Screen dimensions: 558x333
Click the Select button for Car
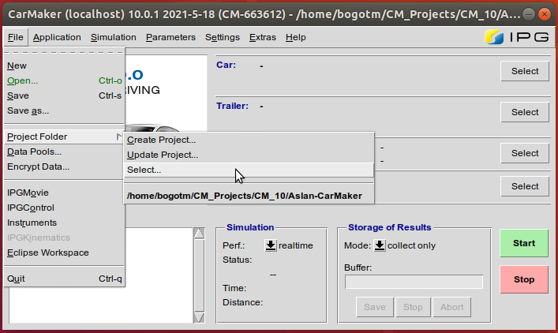pyautogui.click(x=525, y=71)
